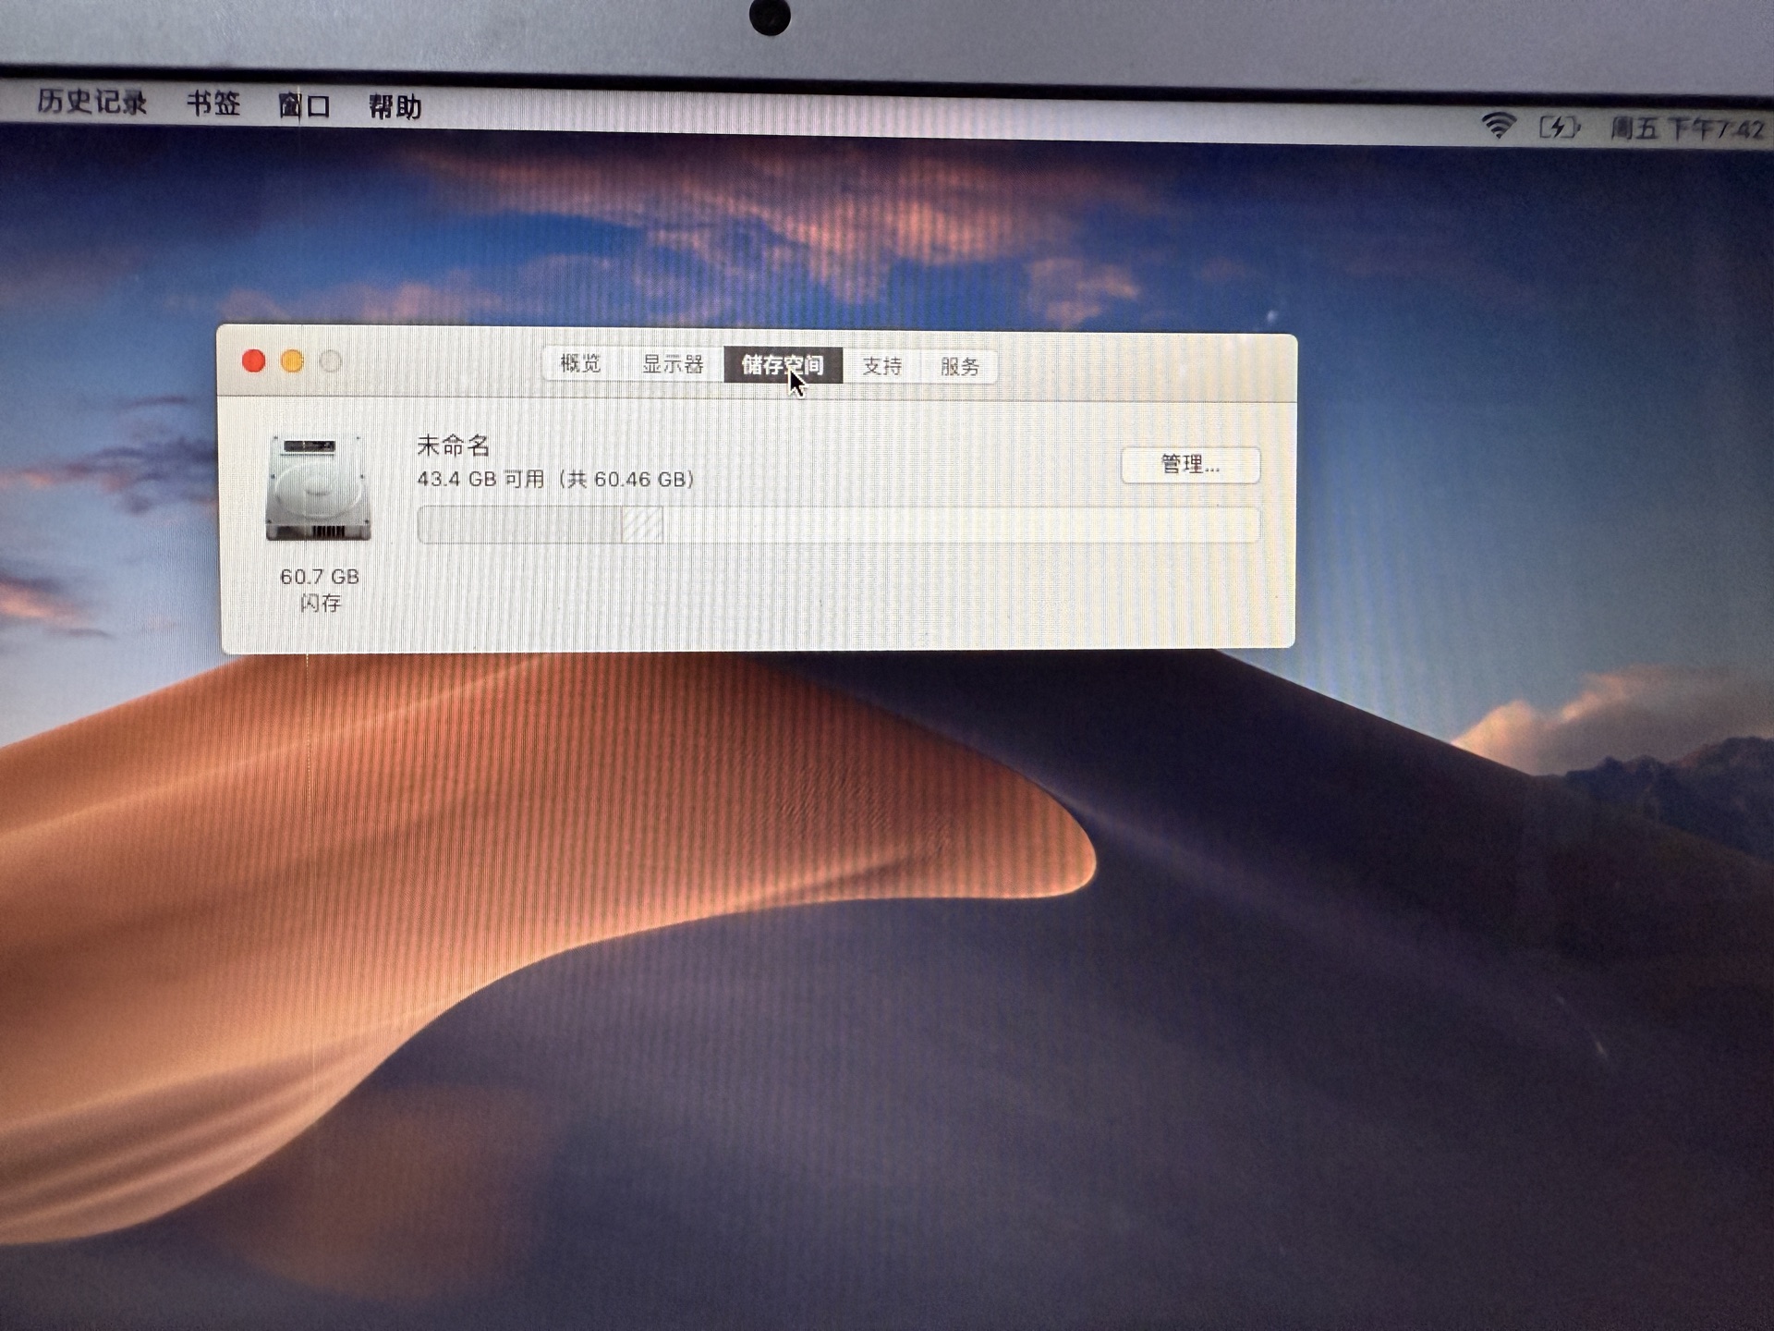
Task: Click the disk name 未命名
Action: (453, 446)
